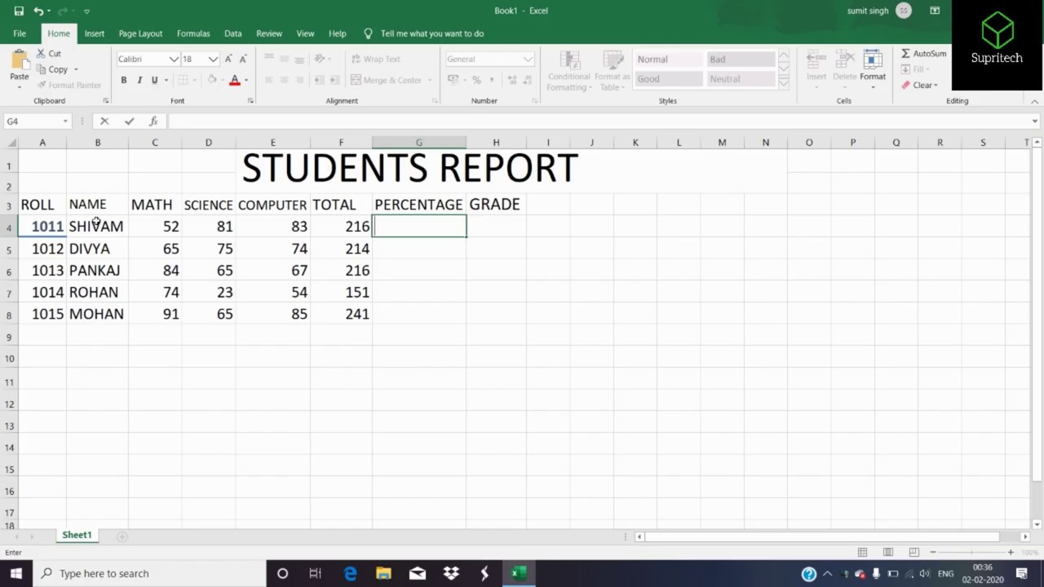Switch to the Review tab
Screen dimensions: 1044x587
tap(269, 33)
